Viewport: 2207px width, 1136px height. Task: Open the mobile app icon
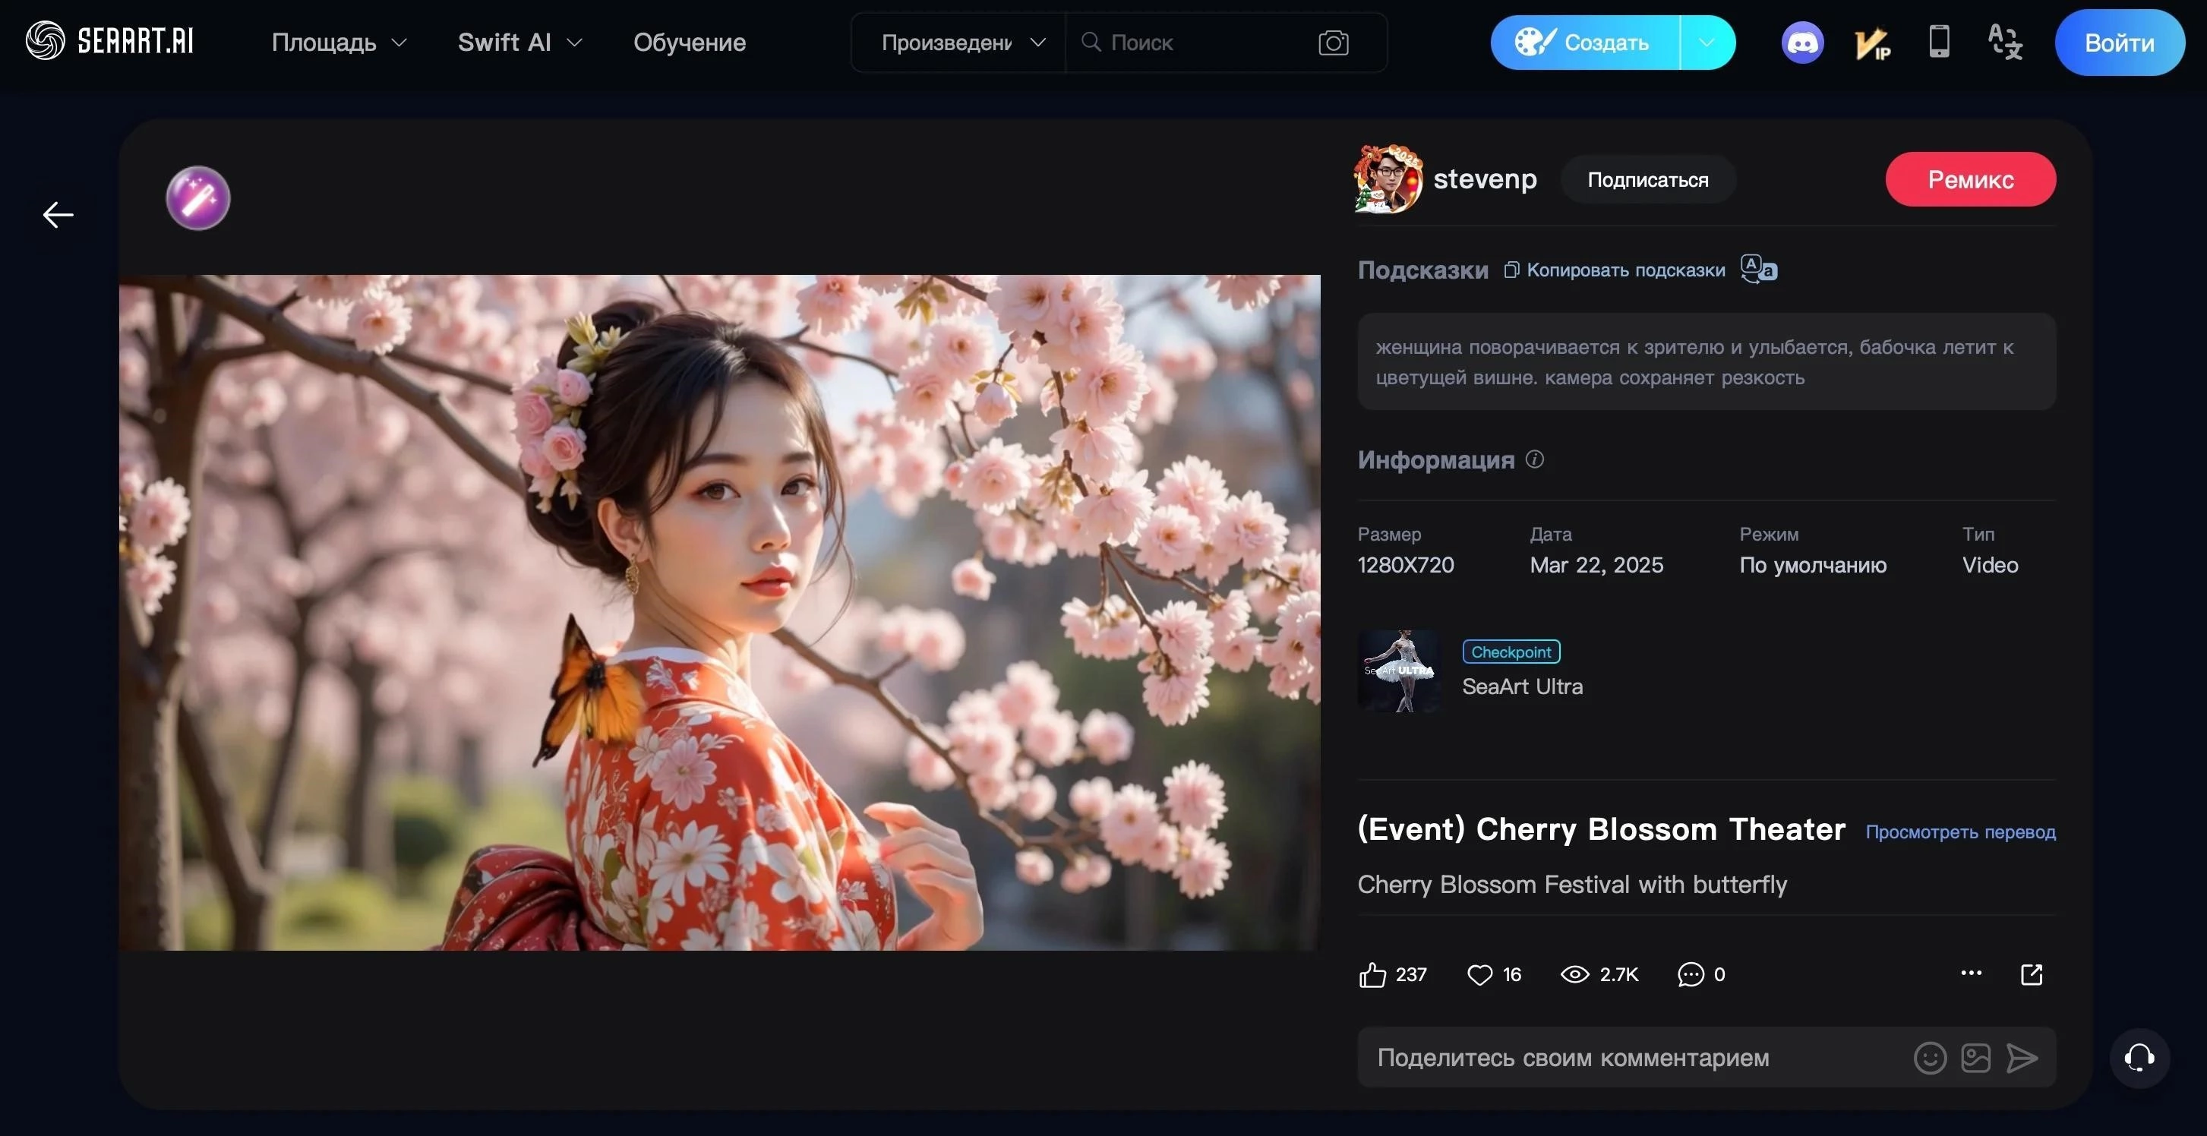click(1939, 42)
